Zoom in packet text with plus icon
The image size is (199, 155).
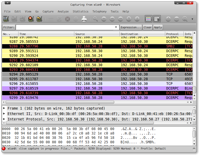[168, 19]
